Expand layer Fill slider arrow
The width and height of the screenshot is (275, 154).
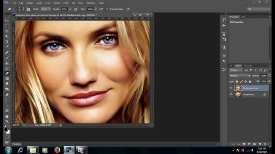coord(269,81)
